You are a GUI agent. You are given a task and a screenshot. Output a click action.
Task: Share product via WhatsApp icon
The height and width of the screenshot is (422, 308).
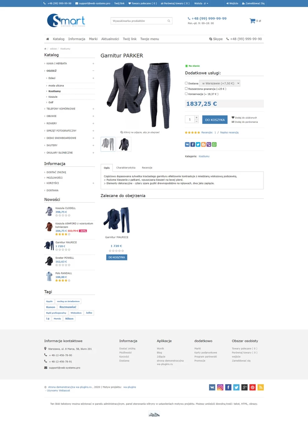click(214, 144)
